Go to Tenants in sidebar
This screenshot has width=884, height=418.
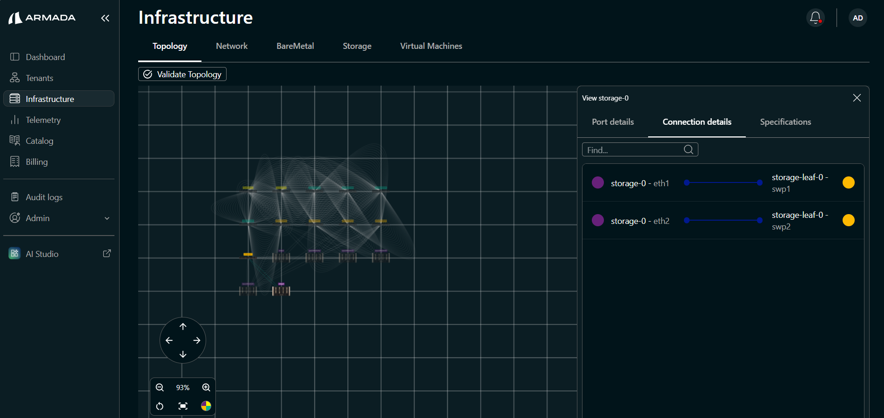(59, 78)
